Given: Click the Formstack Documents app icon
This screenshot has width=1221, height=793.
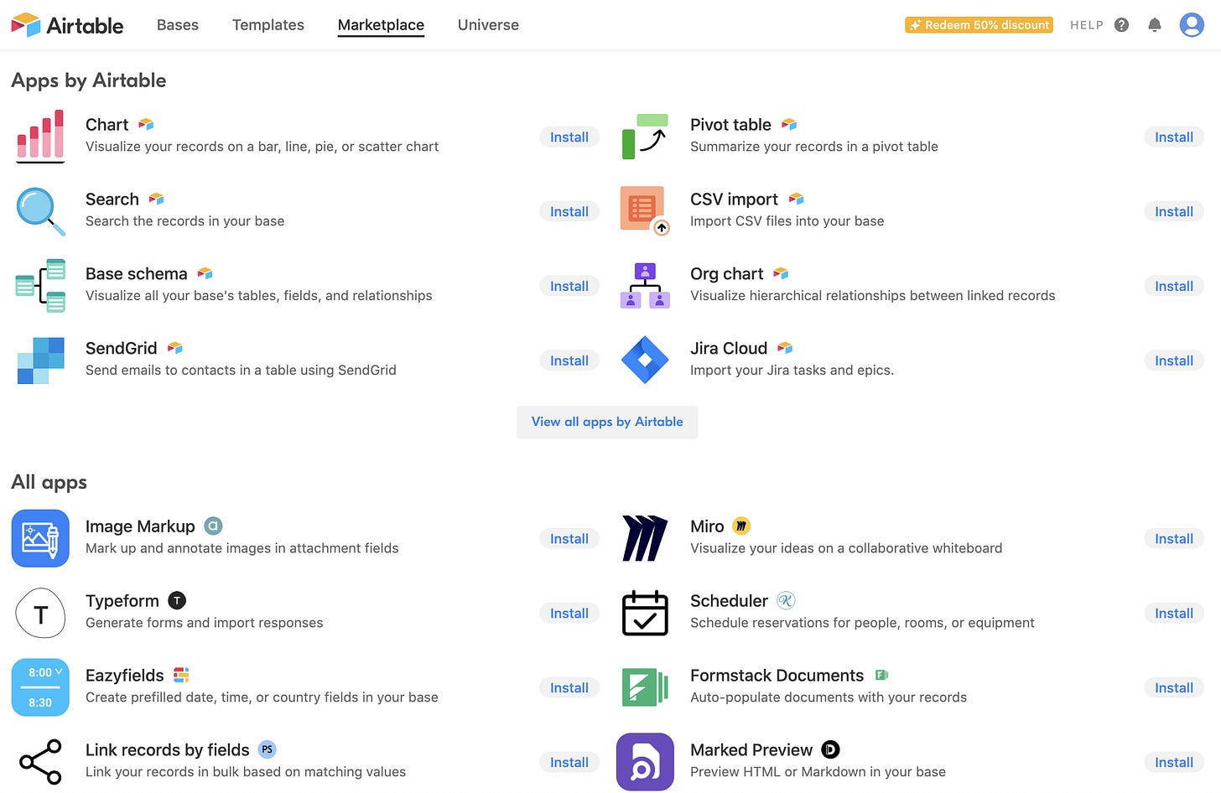Looking at the screenshot, I should [645, 687].
